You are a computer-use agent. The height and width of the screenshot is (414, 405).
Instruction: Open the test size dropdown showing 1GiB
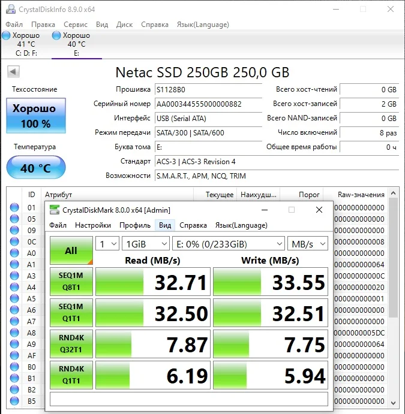click(x=146, y=243)
